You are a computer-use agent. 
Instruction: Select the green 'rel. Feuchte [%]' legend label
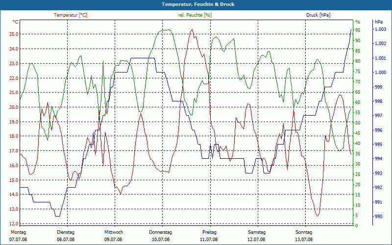(x=195, y=15)
